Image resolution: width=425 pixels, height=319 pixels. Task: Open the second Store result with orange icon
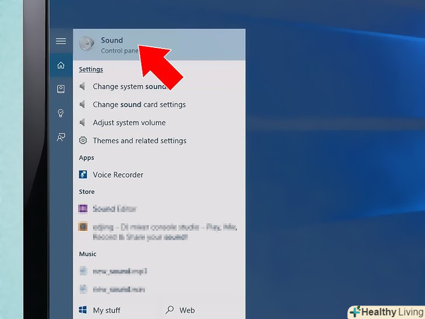click(x=159, y=231)
